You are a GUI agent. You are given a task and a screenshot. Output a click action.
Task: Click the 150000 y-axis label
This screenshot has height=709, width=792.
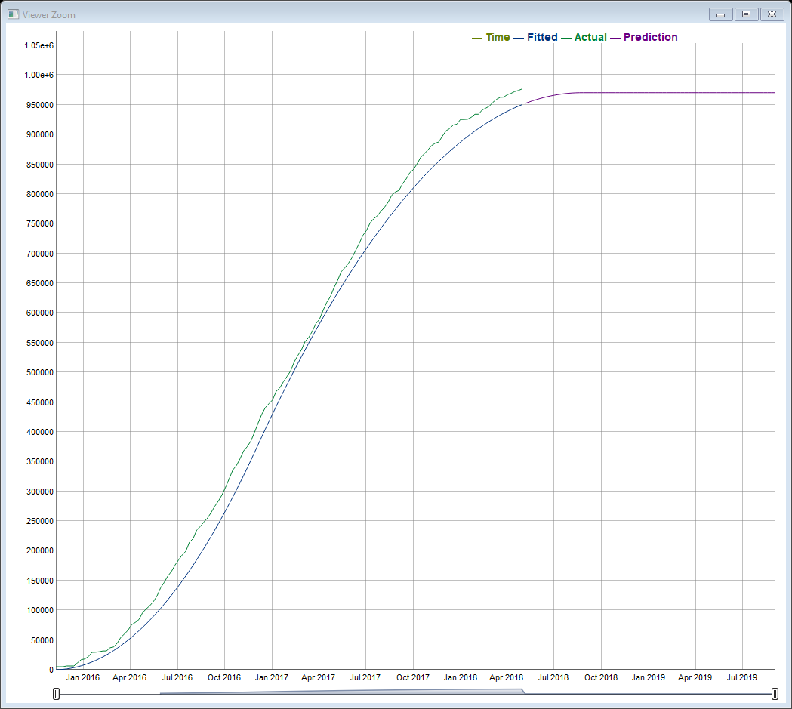point(40,581)
